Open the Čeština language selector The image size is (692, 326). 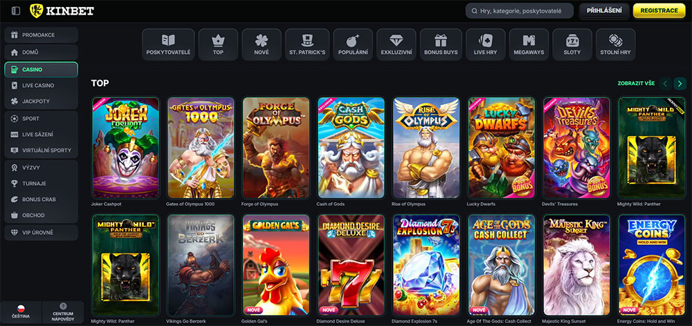tap(21, 312)
